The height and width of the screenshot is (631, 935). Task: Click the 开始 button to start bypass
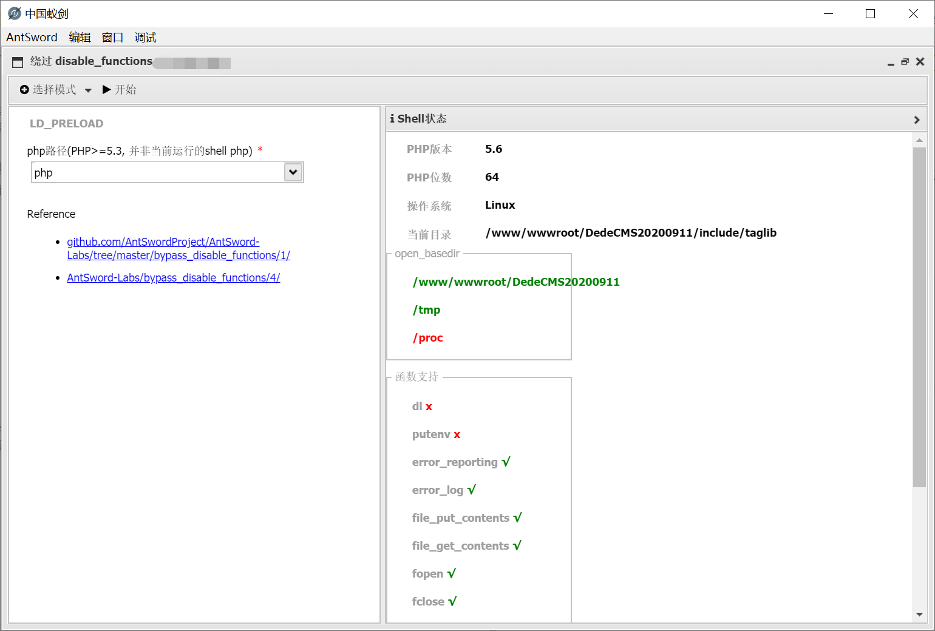(x=126, y=89)
